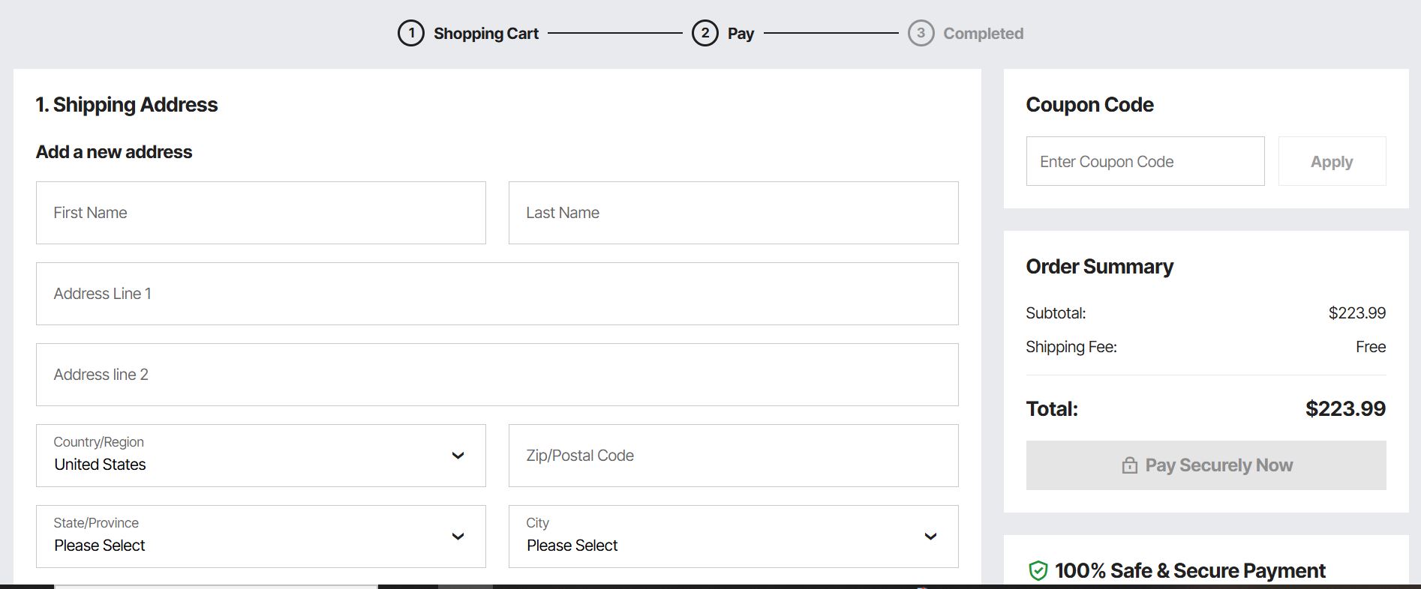Focus the Zip/Postal Code field

[733, 456]
